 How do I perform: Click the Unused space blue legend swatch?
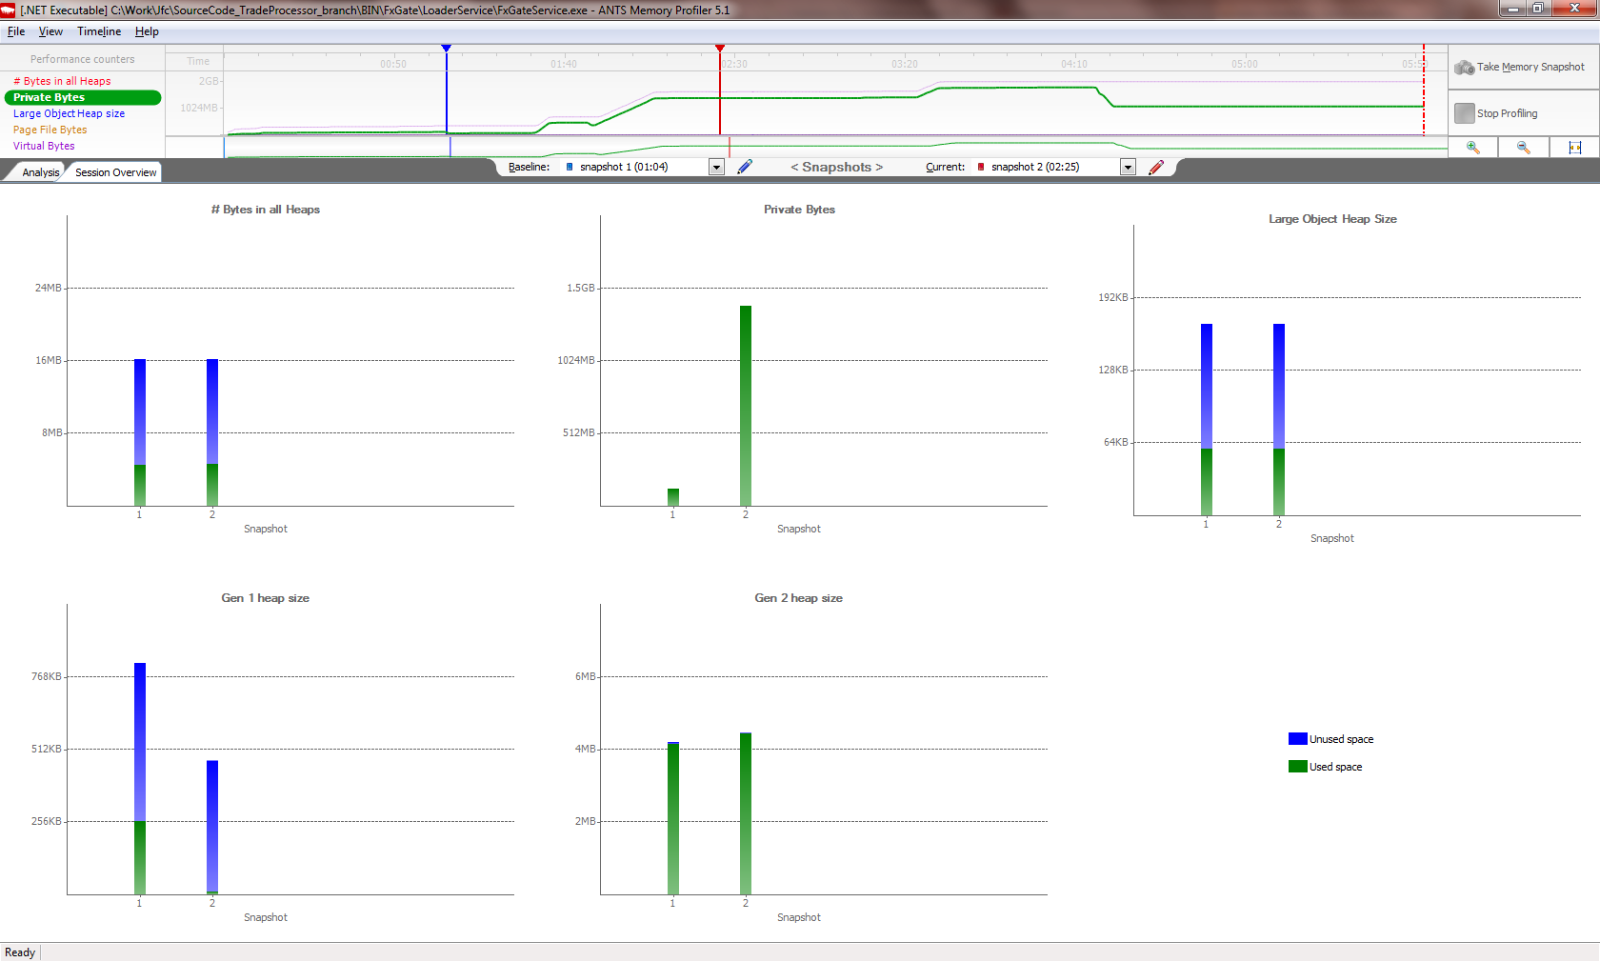tap(1297, 739)
